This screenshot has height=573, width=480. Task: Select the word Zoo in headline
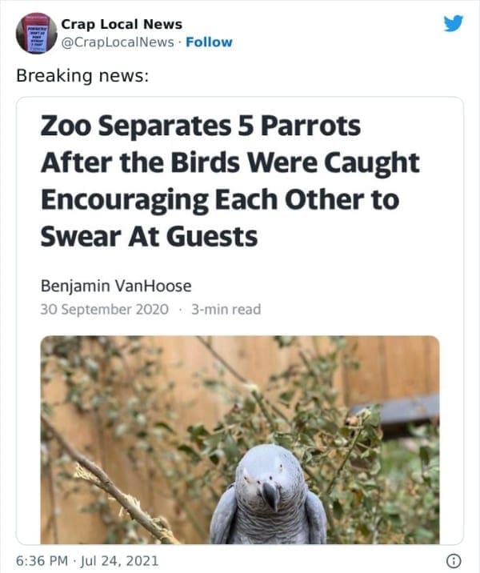(66, 126)
